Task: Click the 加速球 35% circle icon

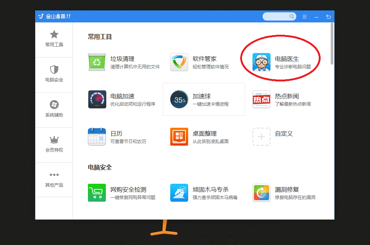Action: click(179, 99)
